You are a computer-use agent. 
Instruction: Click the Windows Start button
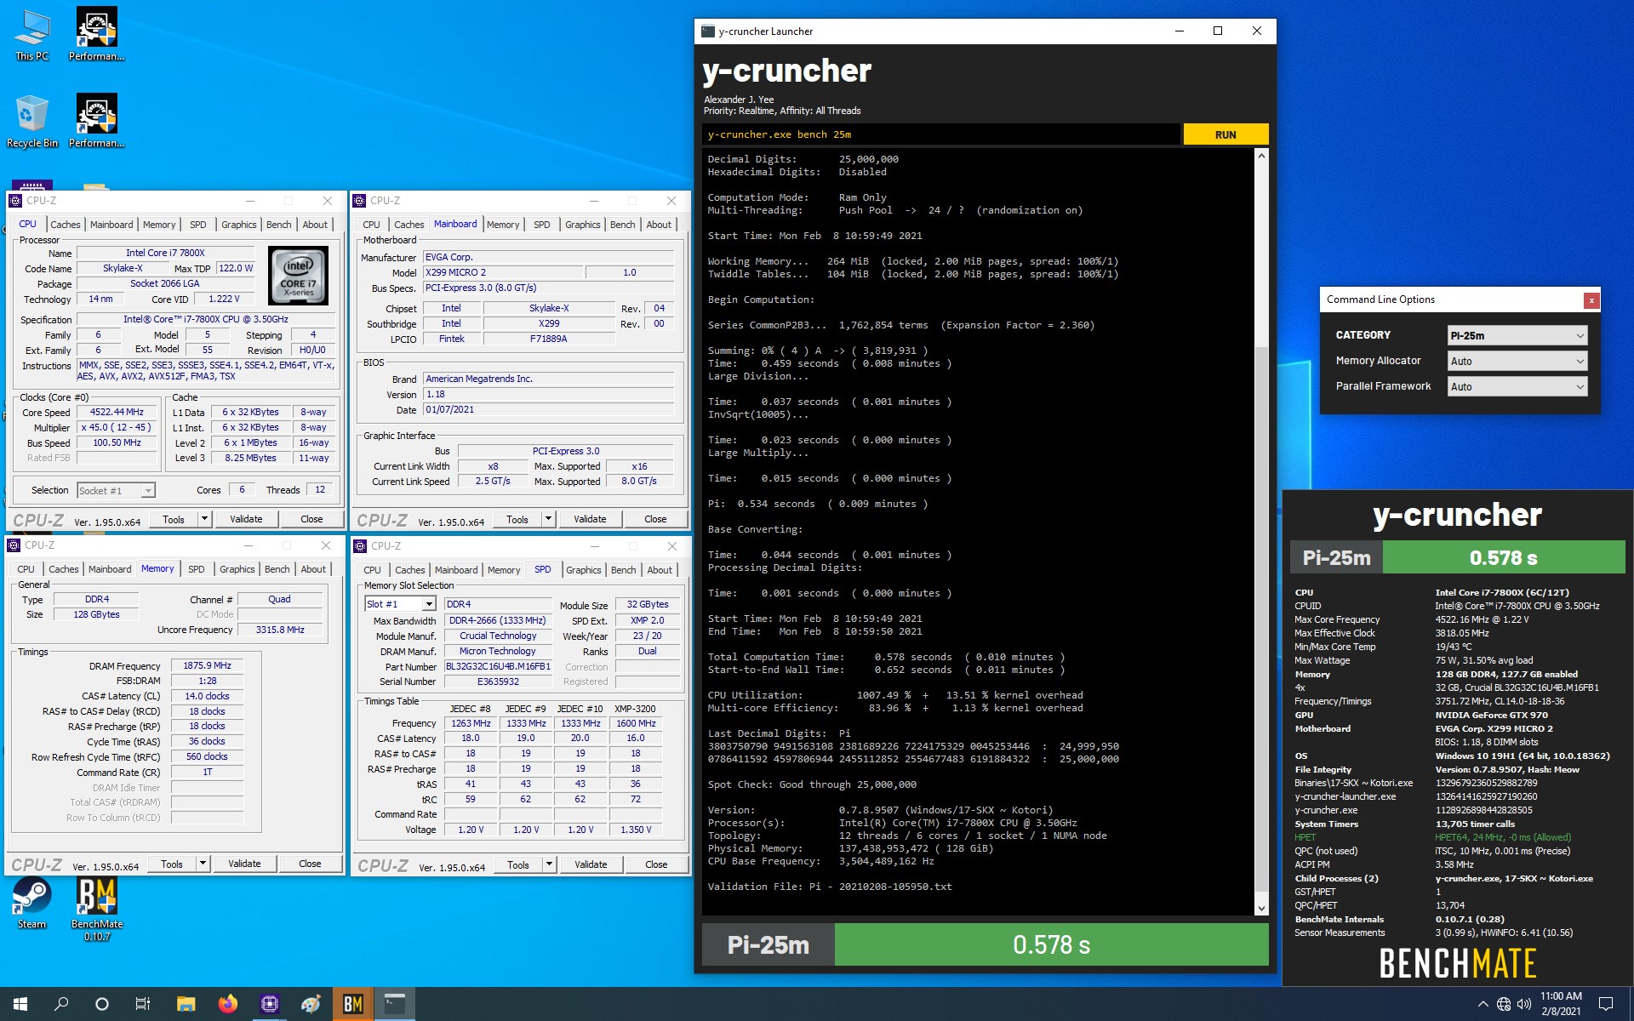click(x=20, y=1004)
